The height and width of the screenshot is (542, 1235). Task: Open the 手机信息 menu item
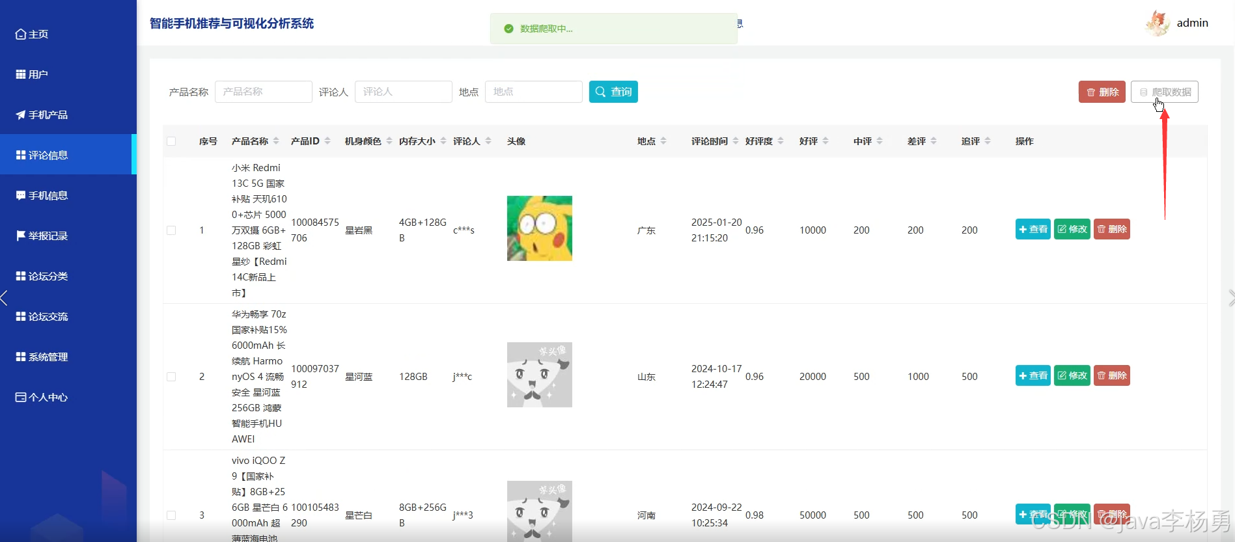(68, 195)
